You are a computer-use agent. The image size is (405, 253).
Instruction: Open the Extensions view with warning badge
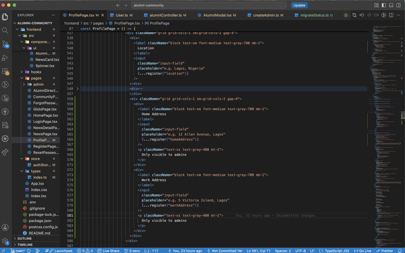point(5,71)
